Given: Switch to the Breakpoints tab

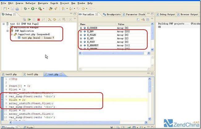Looking at the screenshot, I should (112, 15).
